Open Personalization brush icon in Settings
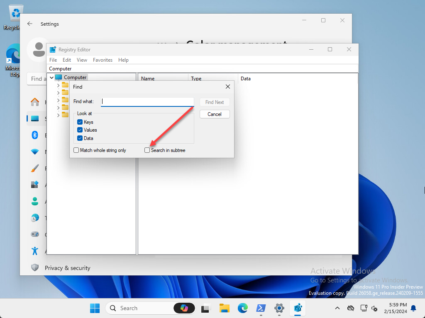Viewport: 425px width, 318px height. tap(35, 168)
